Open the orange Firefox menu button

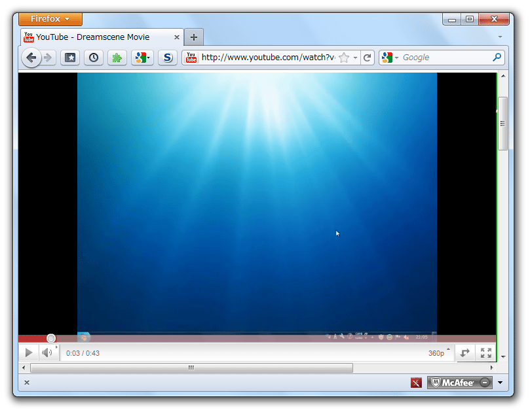tap(50, 19)
